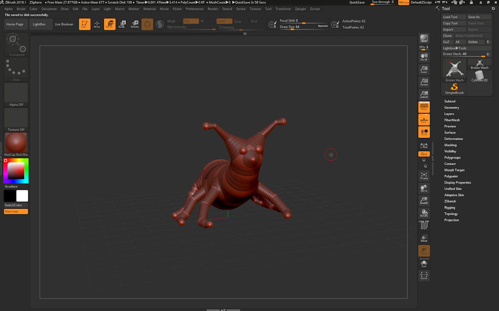Click the Actual size icon
The height and width of the screenshot is (311, 499).
pyautogui.click(x=424, y=82)
